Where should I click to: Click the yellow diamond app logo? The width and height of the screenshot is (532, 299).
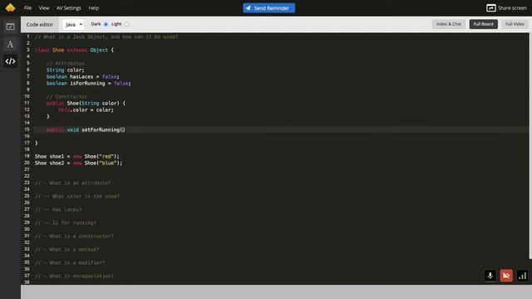click(x=10, y=7)
